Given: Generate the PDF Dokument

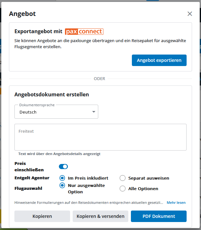Looking at the screenshot, I should 159,216.
